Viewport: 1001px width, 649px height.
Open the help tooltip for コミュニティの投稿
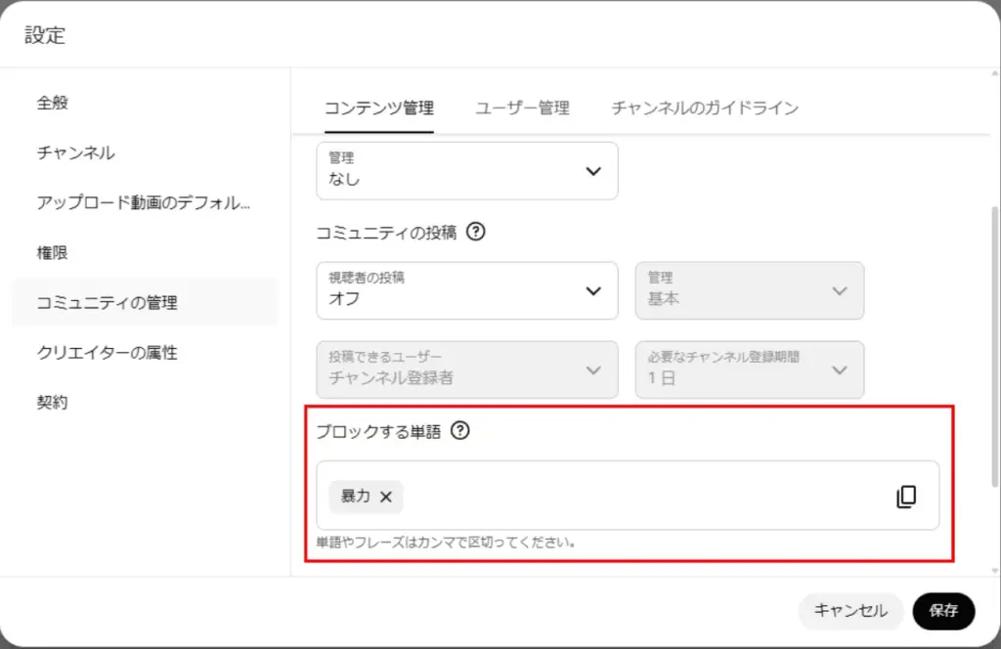[x=476, y=232]
